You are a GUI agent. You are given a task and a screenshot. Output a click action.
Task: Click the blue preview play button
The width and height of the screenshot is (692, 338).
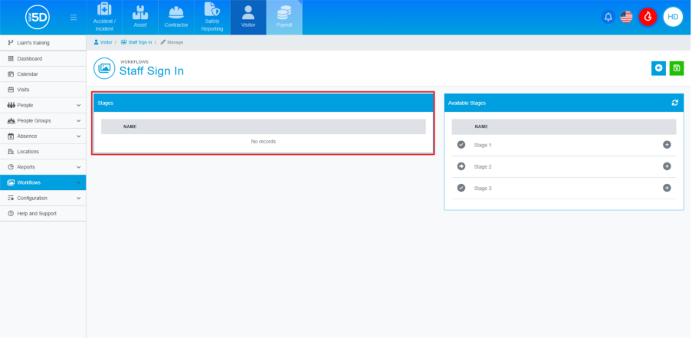point(658,68)
